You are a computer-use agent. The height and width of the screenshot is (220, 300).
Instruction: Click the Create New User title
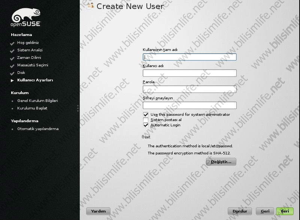coord(130,6)
